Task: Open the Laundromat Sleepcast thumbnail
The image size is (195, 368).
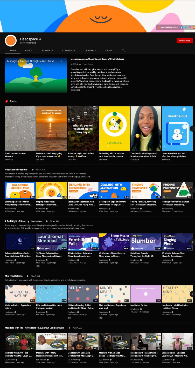Action: click(x=52, y=242)
